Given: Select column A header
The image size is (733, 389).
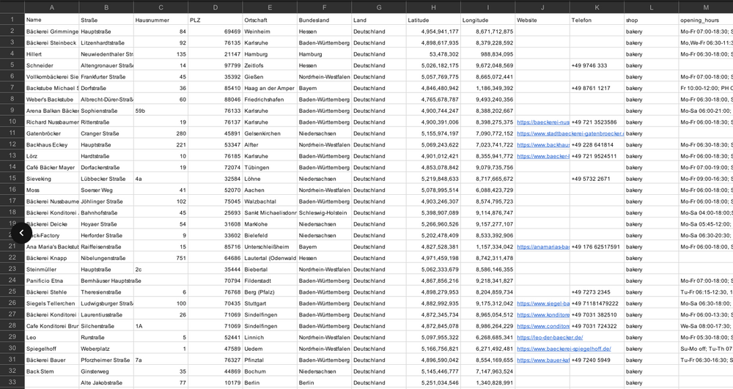Looking at the screenshot, I should (x=52, y=7).
